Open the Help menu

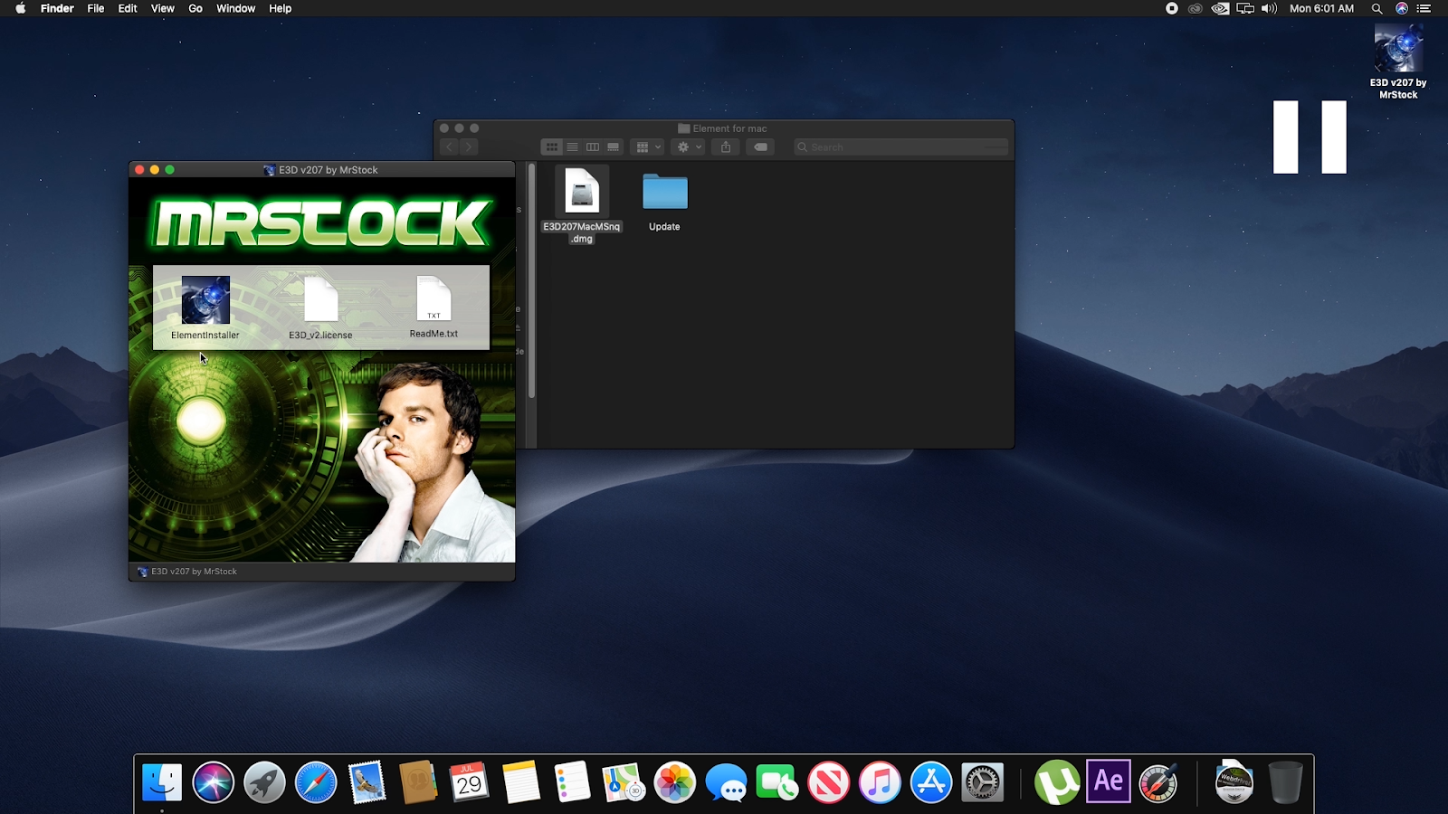point(281,8)
